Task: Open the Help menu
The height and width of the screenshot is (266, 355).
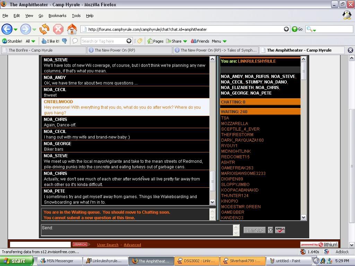Action: pos(90,16)
